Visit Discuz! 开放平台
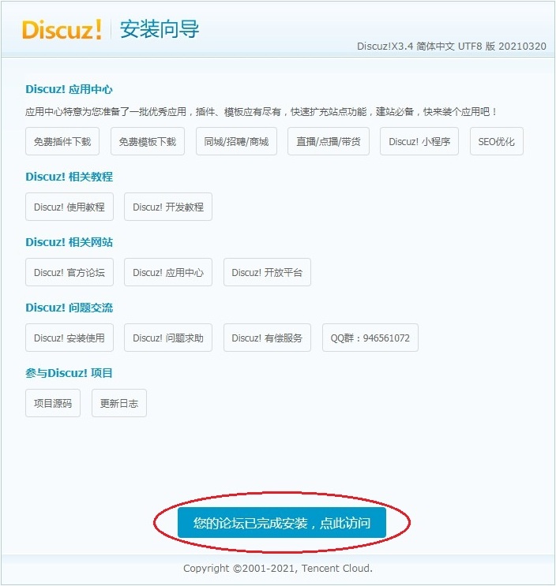This screenshot has height=586, width=556. click(267, 272)
